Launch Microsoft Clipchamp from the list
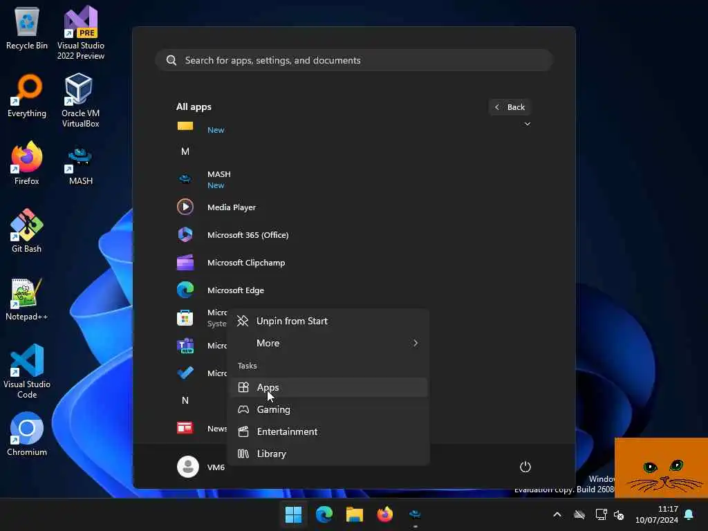 pyautogui.click(x=354, y=262)
